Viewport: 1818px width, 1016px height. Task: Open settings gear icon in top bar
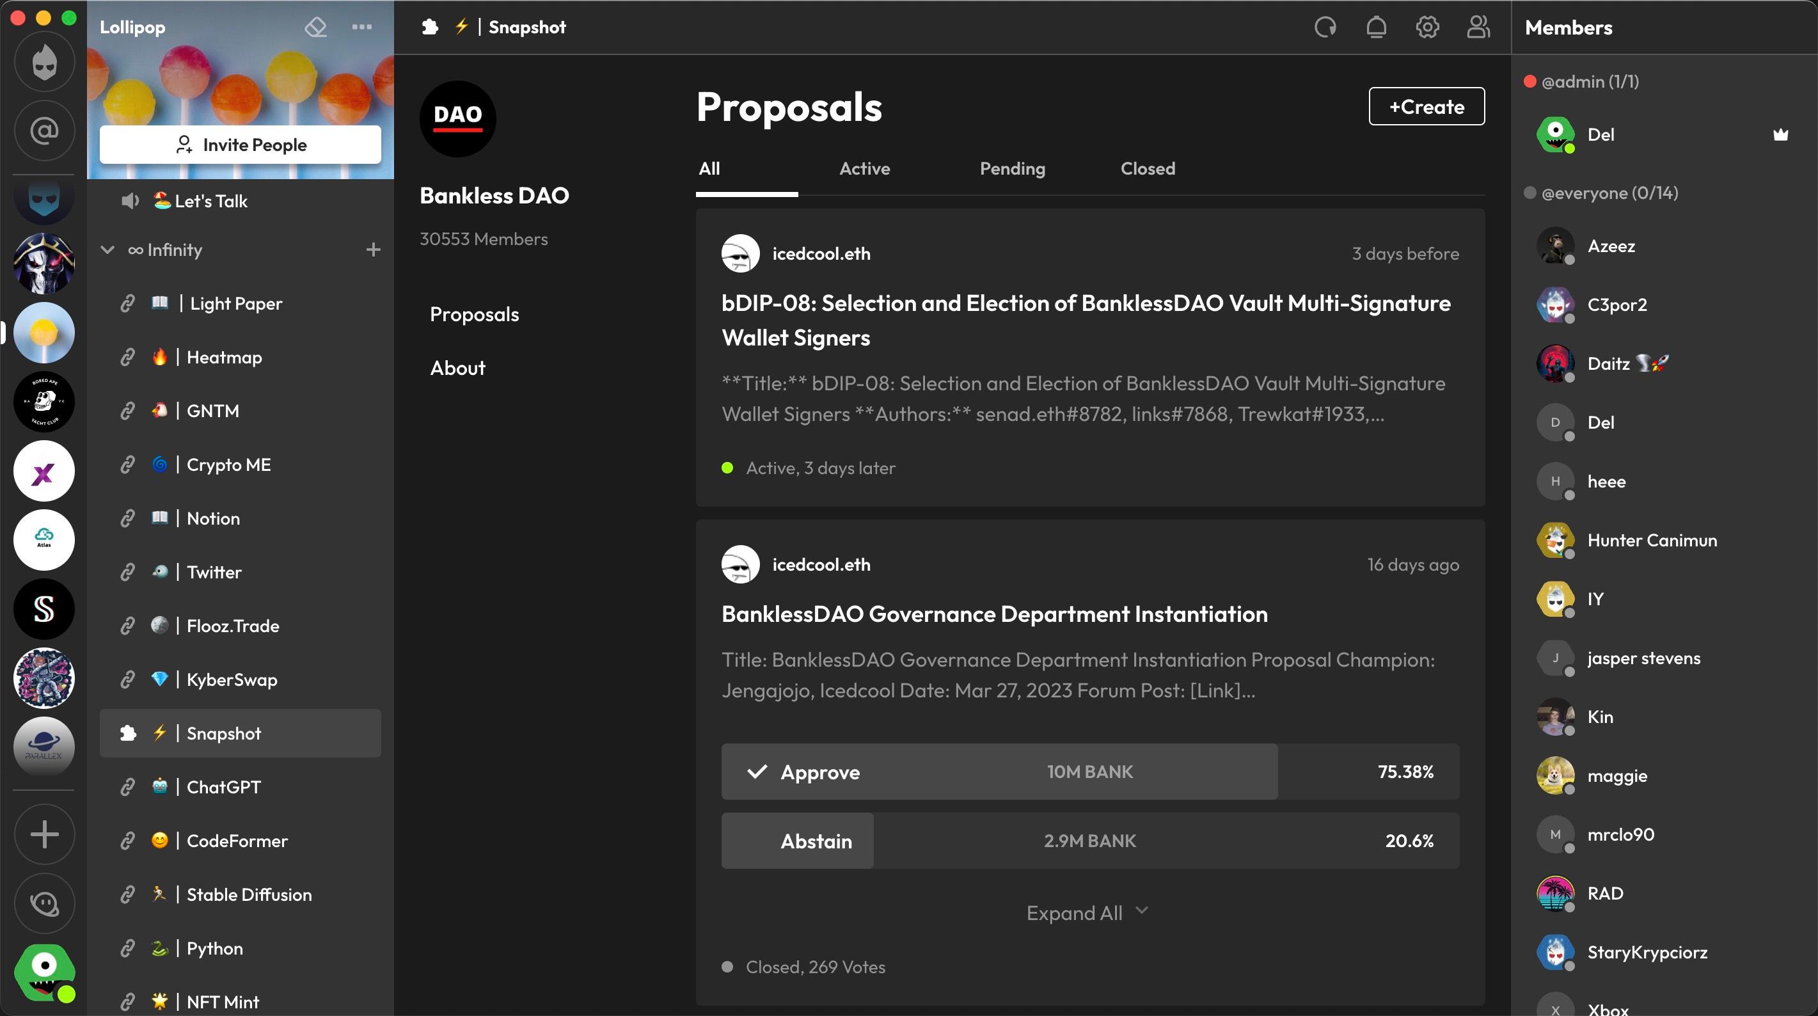point(1427,28)
